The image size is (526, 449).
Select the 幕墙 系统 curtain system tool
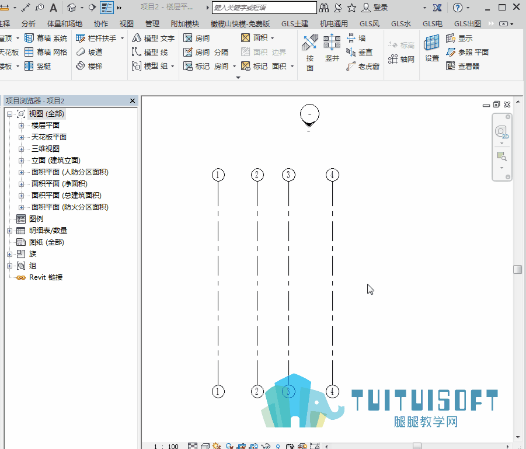(x=46, y=39)
